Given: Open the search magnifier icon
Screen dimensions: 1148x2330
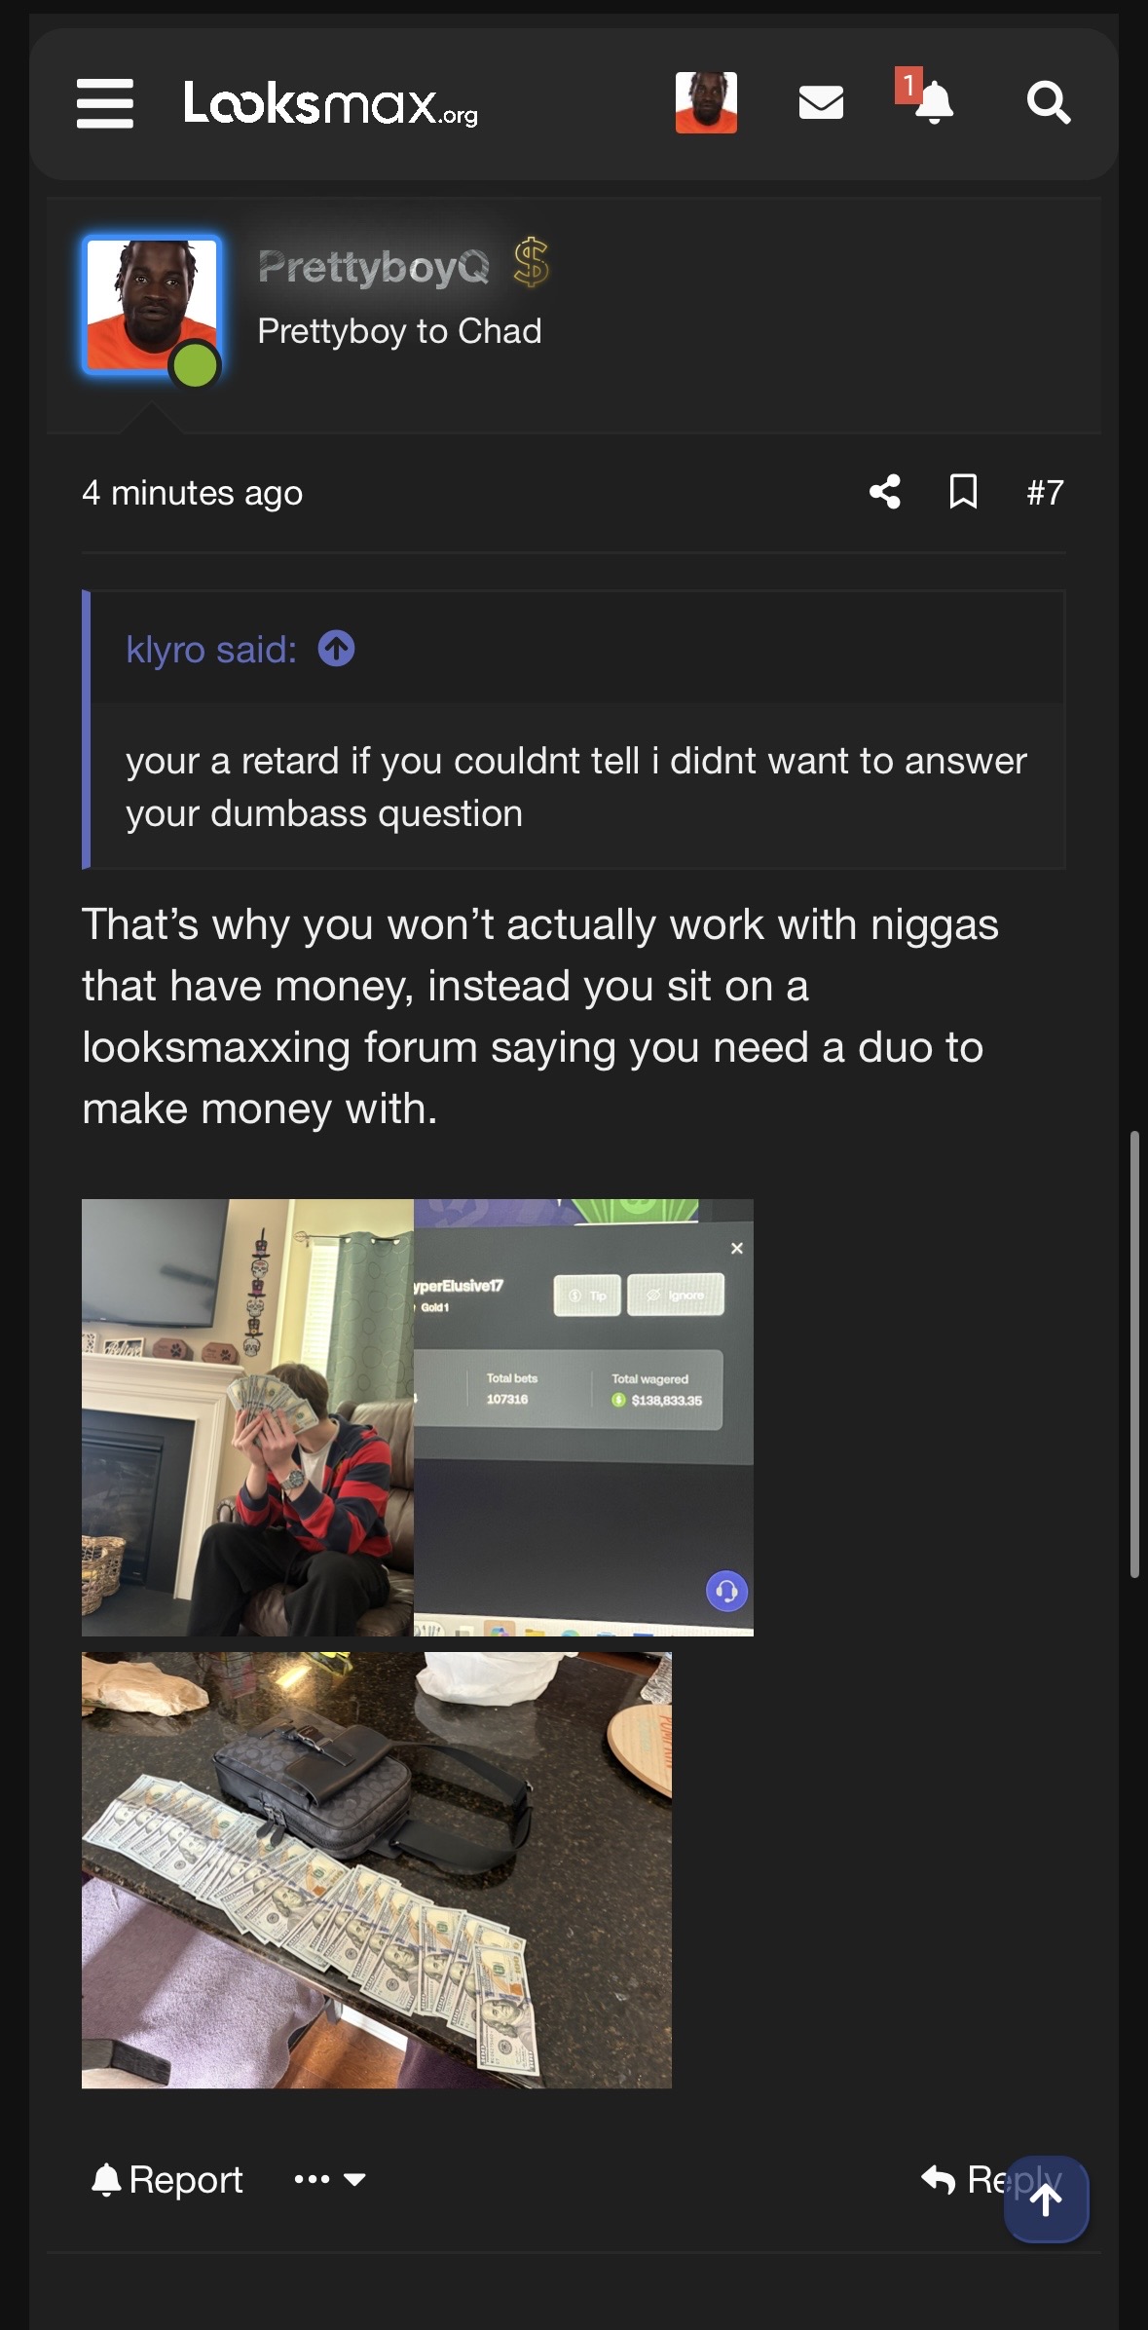Looking at the screenshot, I should (1049, 102).
